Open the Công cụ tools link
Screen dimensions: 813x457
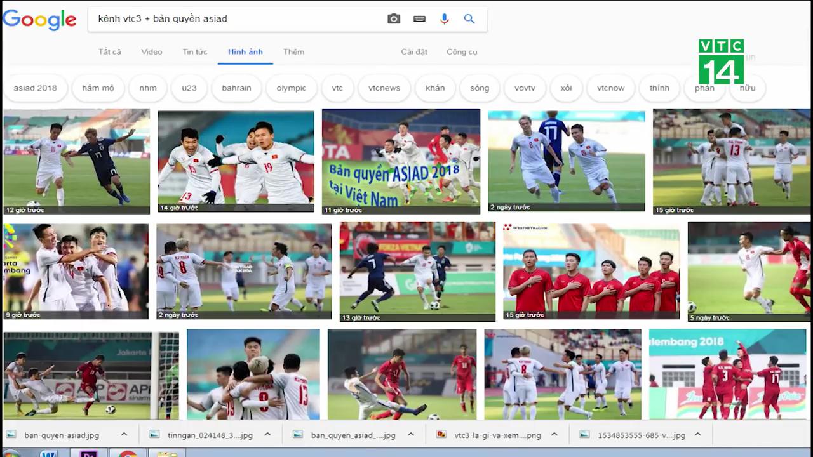click(x=462, y=52)
